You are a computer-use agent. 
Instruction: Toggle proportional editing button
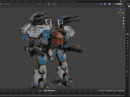point(54,4)
